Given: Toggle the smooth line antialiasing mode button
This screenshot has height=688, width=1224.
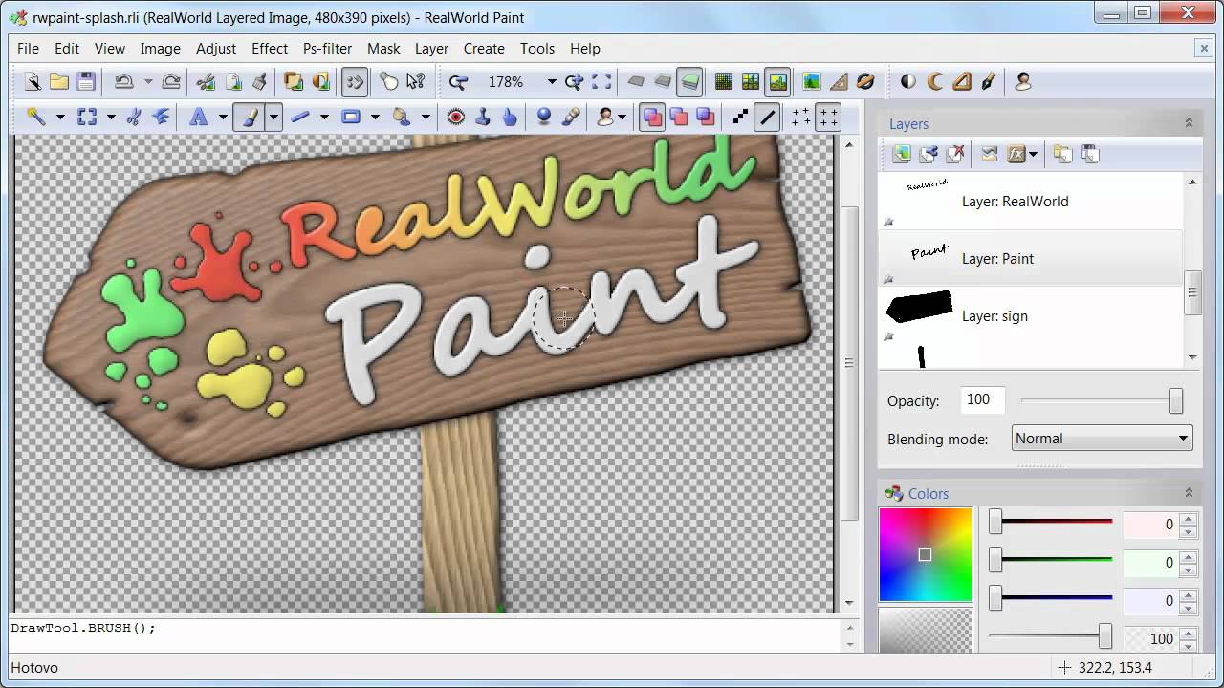Looking at the screenshot, I should 767,117.
